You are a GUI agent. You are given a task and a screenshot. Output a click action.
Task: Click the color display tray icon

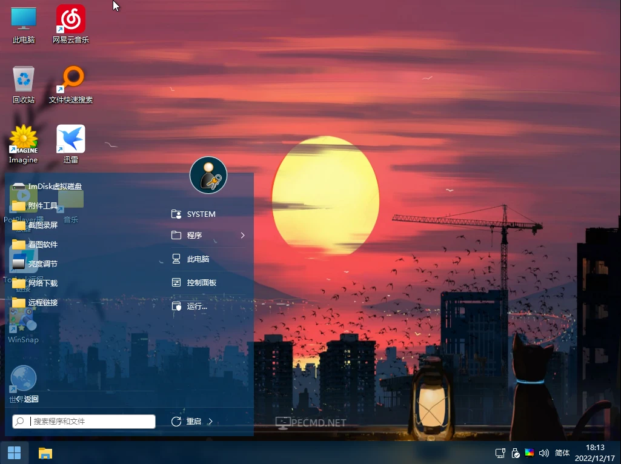tap(530, 453)
